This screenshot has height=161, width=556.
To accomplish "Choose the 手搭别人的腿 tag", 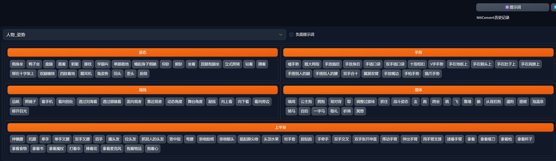I will [299, 74].
